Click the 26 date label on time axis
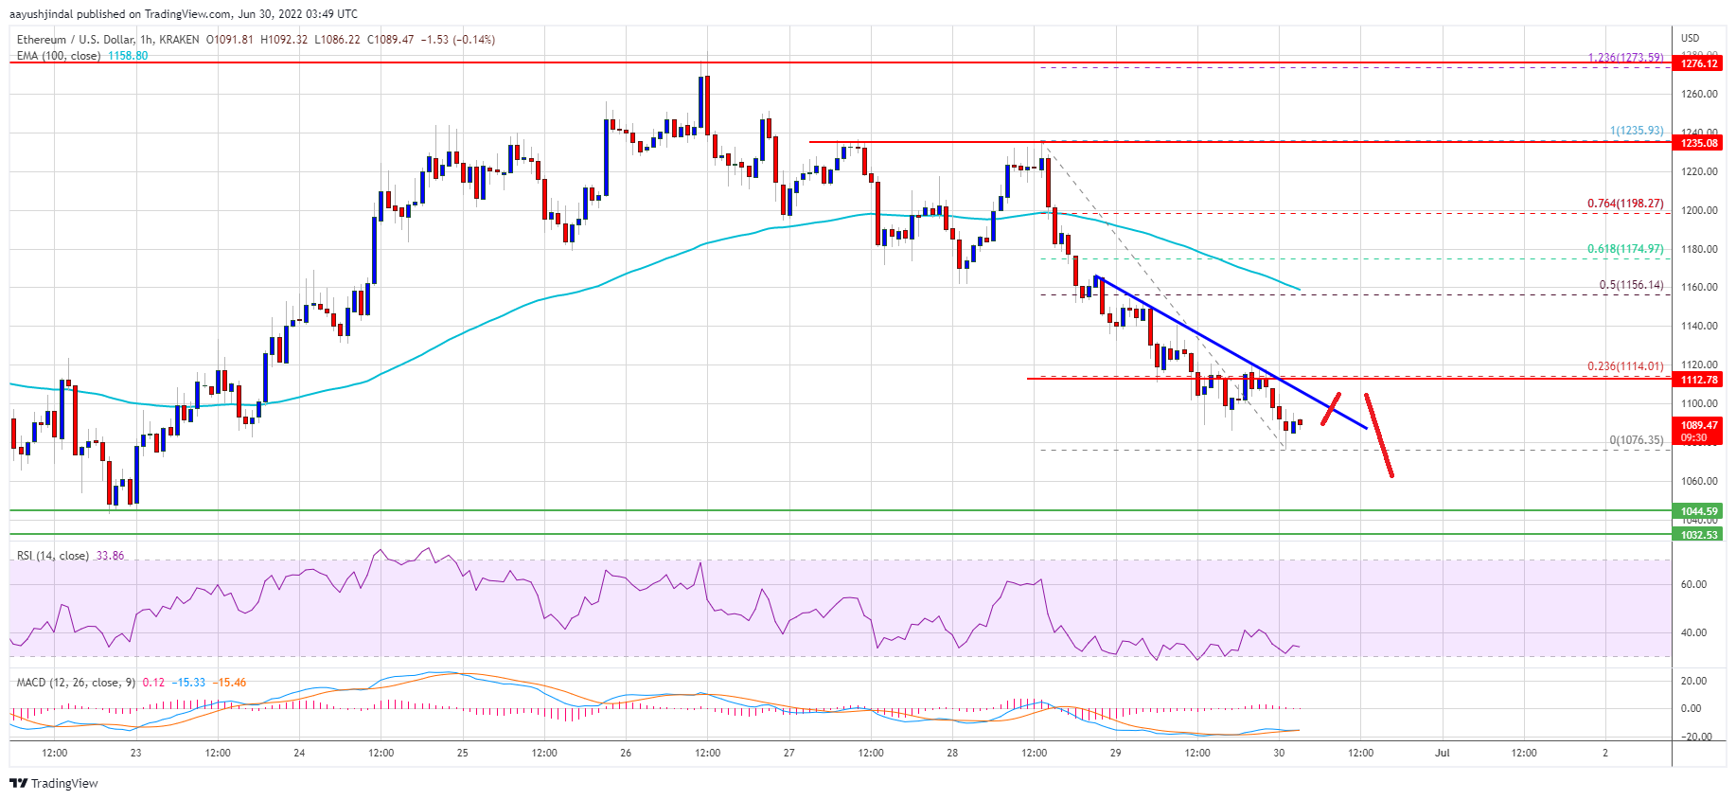The image size is (1736, 800). click(626, 754)
